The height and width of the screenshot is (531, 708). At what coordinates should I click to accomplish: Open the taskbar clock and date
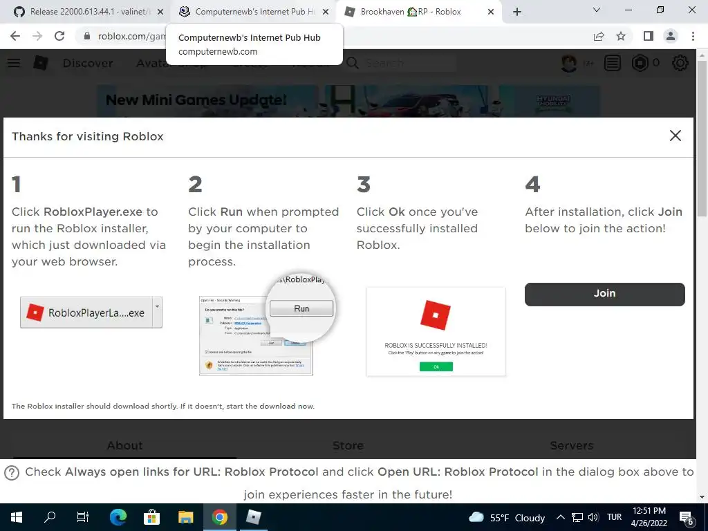649,517
